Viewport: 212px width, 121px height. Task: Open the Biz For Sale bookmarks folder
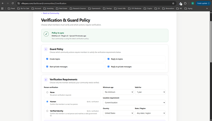[x=23, y=8]
